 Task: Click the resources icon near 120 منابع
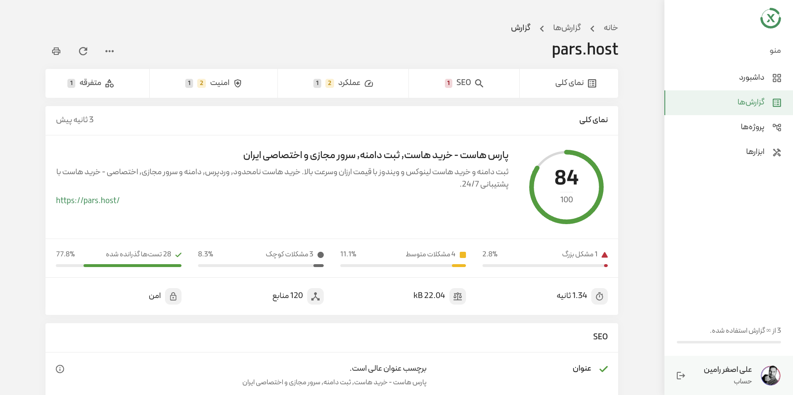(x=315, y=296)
